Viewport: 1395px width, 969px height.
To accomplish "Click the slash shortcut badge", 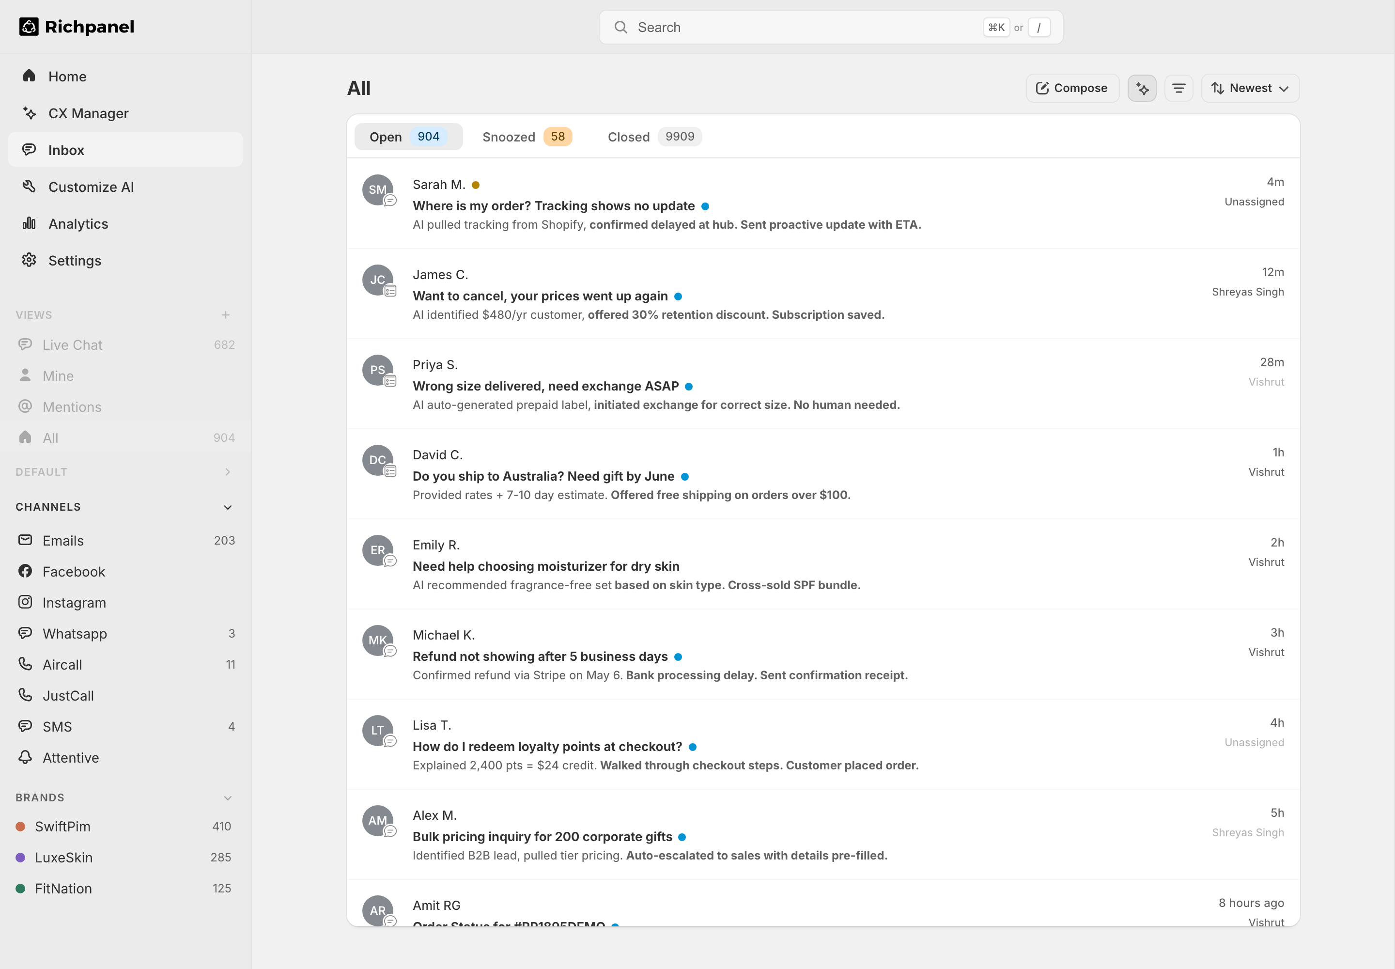I will pyautogui.click(x=1038, y=27).
